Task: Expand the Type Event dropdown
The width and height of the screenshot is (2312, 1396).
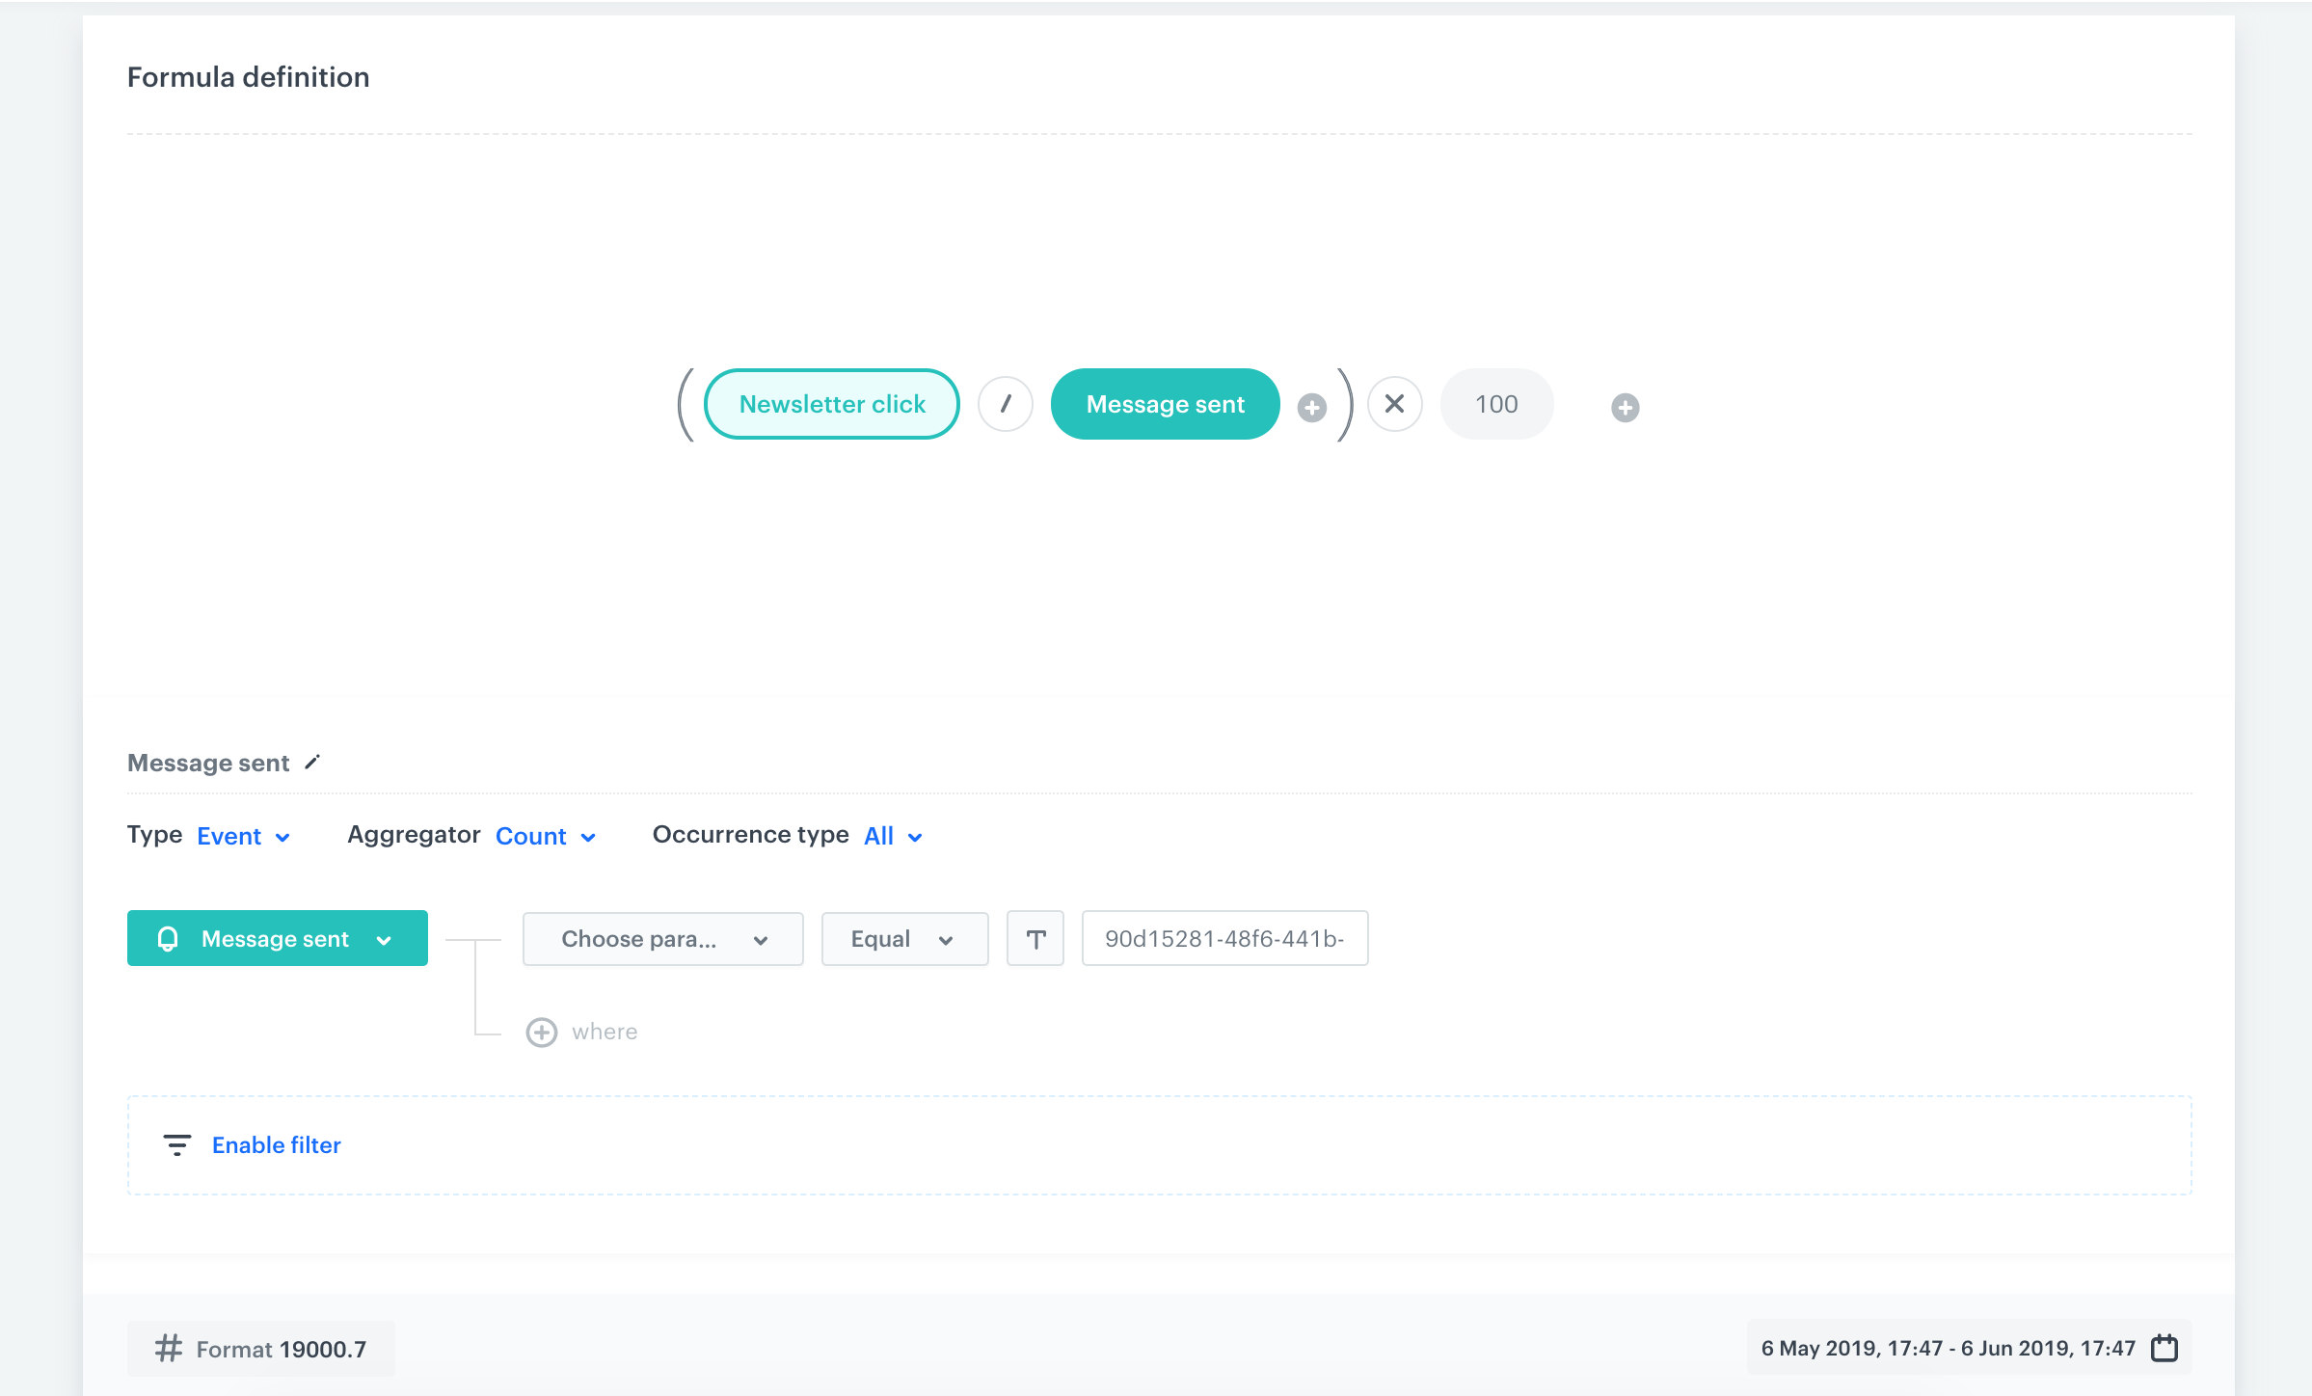Action: (243, 837)
